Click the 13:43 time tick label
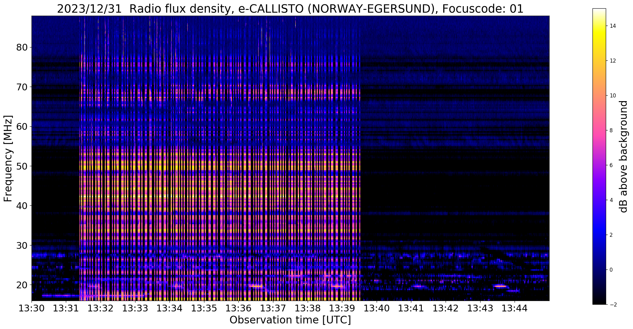This screenshot has height=329, width=633. point(480,308)
